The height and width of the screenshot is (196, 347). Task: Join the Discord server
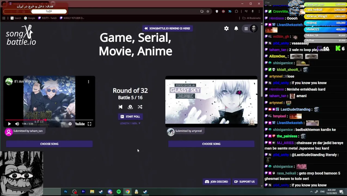click(216, 182)
